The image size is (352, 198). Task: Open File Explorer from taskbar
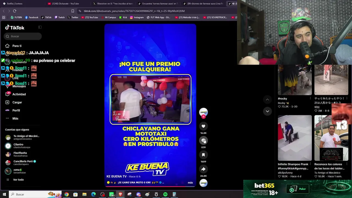click(84, 194)
